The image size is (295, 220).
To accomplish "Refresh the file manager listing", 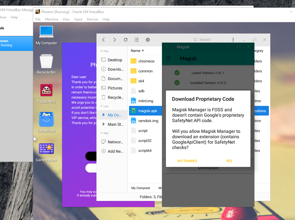I will coord(126,40).
